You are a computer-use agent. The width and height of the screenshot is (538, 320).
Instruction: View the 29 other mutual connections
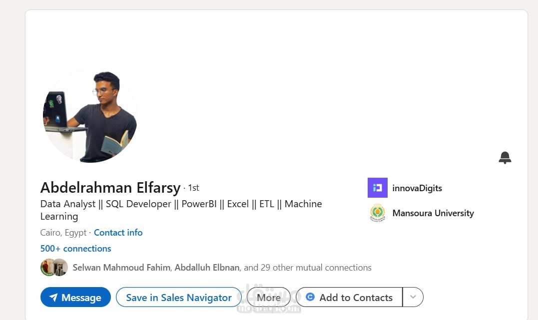tap(308, 268)
